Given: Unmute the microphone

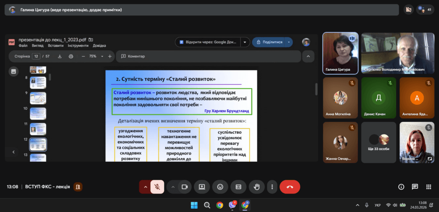Looking at the screenshot, I should (x=157, y=187).
